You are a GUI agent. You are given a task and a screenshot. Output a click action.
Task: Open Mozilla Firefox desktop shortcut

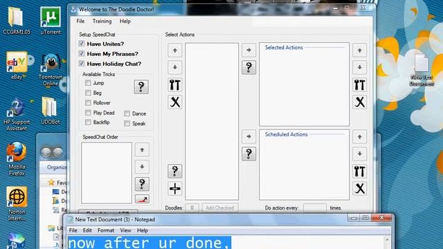[x=17, y=159]
